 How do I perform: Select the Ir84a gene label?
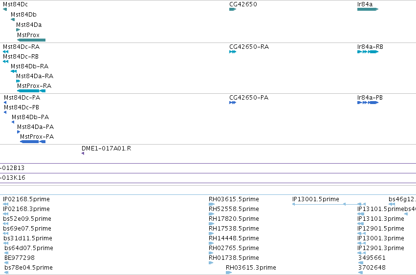pos(365,4)
